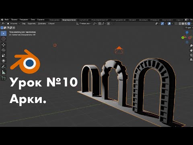
Task: Open the Global transform orientation dropdown
Action: coord(84,24)
